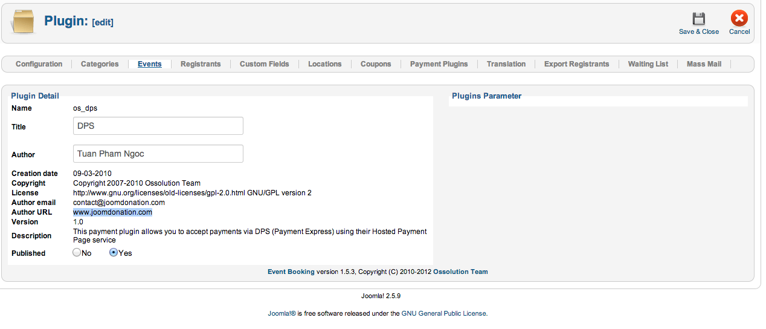
Task: Click the red Cancel icon
Action: [x=739, y=19]
